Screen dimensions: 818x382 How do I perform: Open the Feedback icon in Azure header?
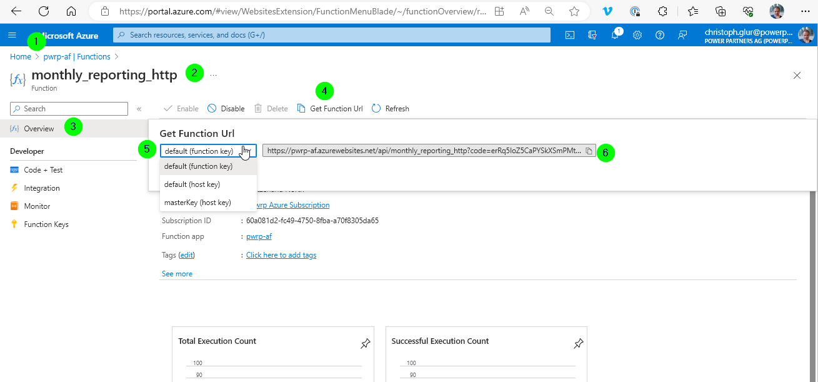point(682,35)
